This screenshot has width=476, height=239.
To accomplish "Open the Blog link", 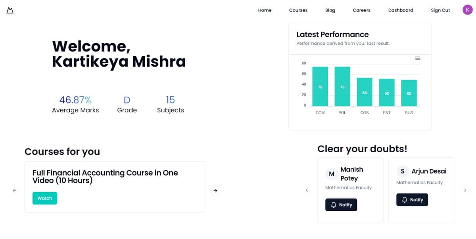I will (330, 10).
